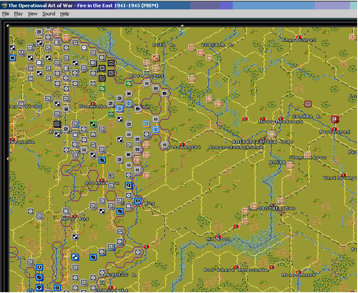Select the blue checkered unit south of Novy Bug
Image resolution: width=358 pixels, height=293 pixels.
75,257
